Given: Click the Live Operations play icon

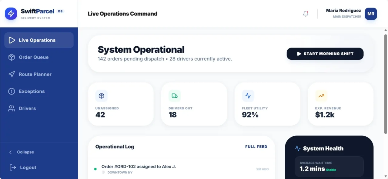Looking at the screenshot, I should (12, 40).
